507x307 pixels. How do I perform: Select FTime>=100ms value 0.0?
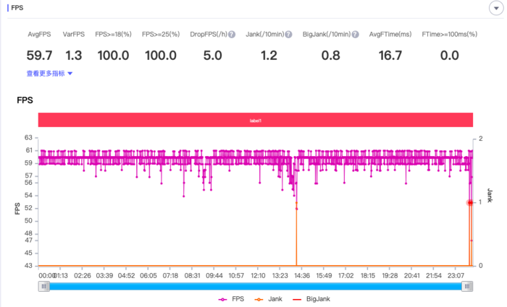450,56
